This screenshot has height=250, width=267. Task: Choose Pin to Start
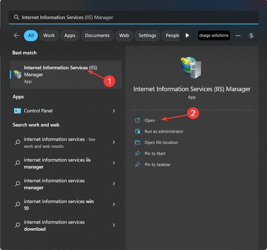pyautogui.click(x=155, y=154)
